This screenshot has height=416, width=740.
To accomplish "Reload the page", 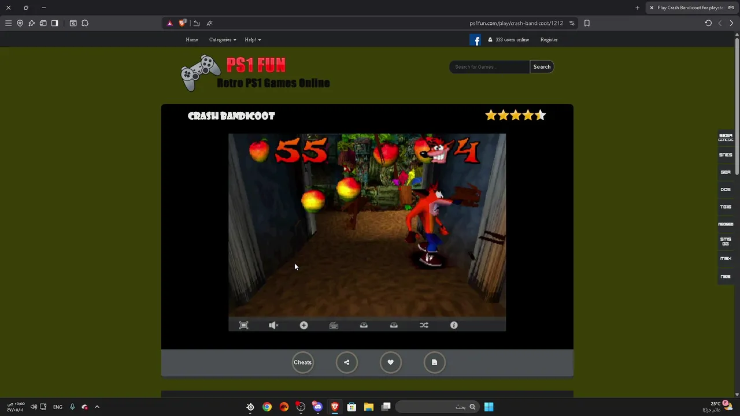I will coord(708,23).
